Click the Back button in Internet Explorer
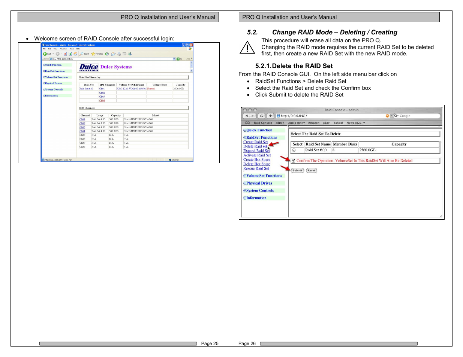Screen dimensions: 463x357 click(47, 54)
